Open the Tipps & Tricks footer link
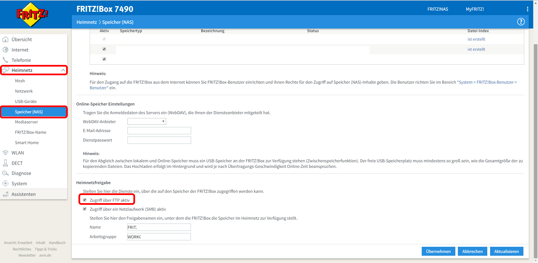 click(46, 249)
